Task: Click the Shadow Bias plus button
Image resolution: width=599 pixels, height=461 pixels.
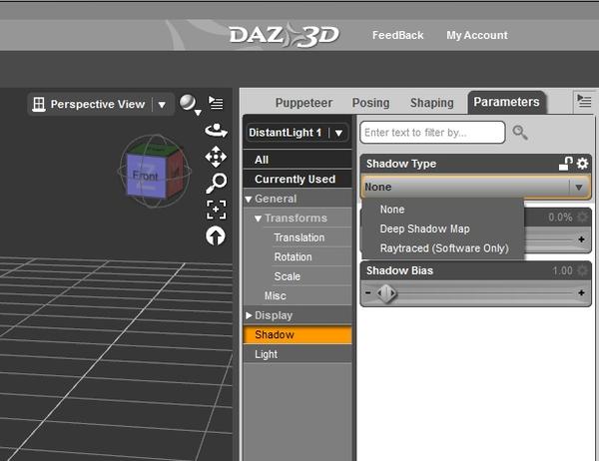Action: point(581,293)
